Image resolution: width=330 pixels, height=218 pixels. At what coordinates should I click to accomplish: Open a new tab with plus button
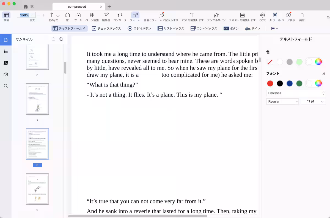[x=109, y=6]
